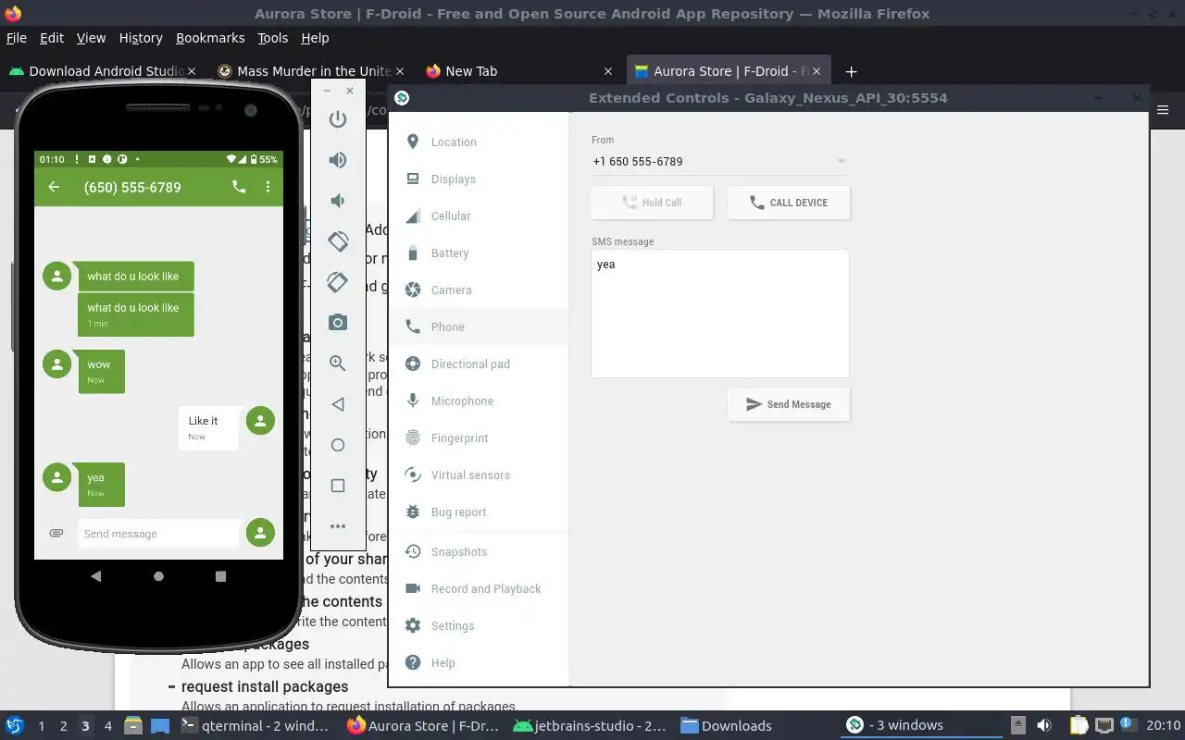Open a new Firefox tab with plus
Screen dimensions: 1185x740
851,71
